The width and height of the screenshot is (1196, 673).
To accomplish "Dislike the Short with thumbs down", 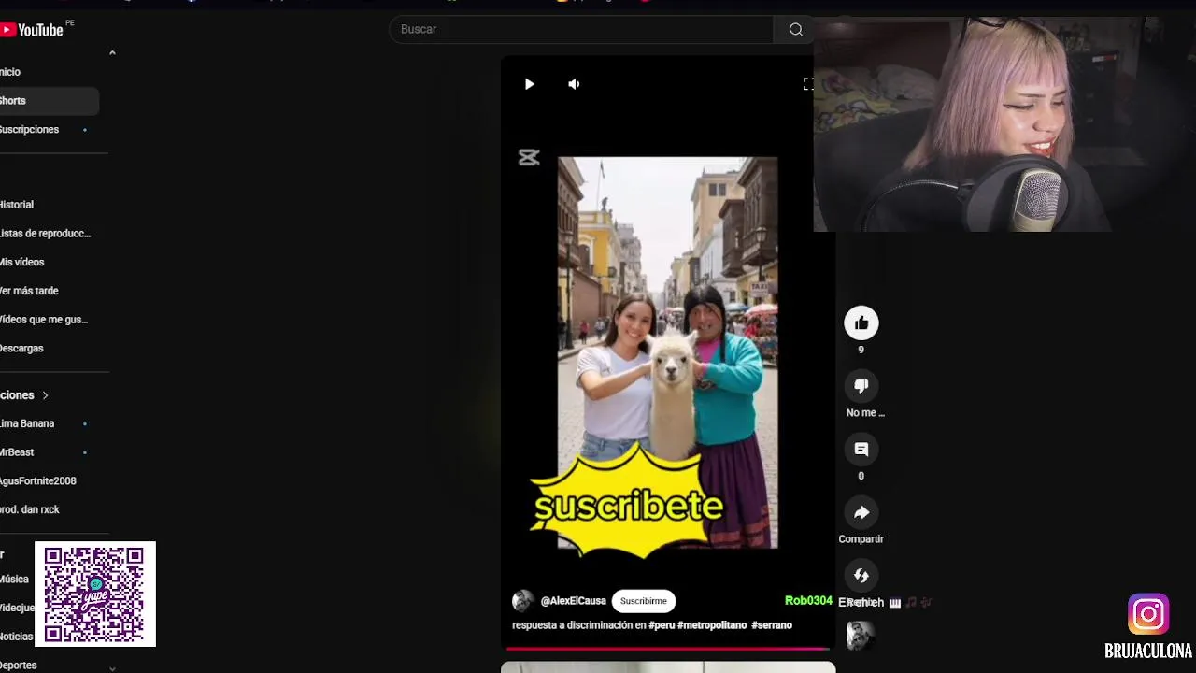I will click(x=861, y=386).
